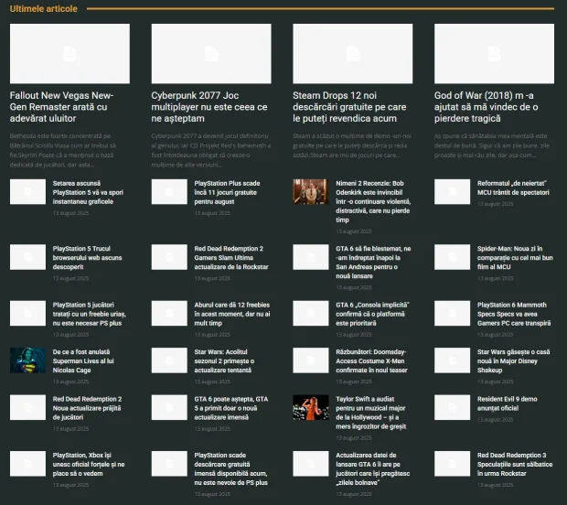567x505 pixels.
Task: Click placeholder thumbnail beside 'PlayStation, Xbox își unesc'
Action: pyautogui.click(x=27, y=464)
